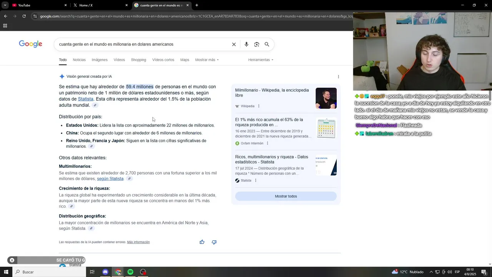Close the YouTube browser tab
Image resolution: width=492 pixels, height=277 pixels.
(x=65, y=5)
